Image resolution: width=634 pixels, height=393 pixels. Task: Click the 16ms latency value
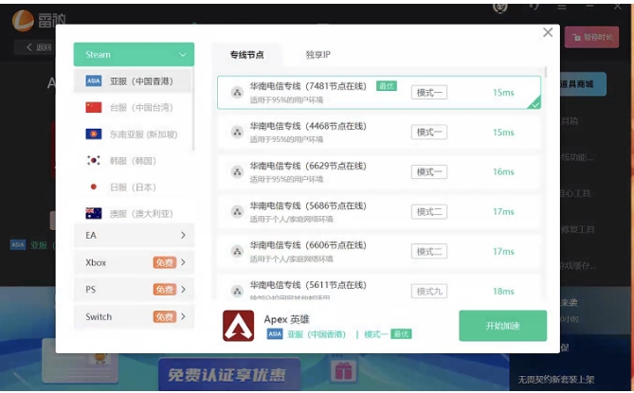click(503, 172)
